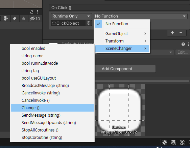Choose Change () from SceneChanger functions
190x148 pixels.
tap(52, 108)
